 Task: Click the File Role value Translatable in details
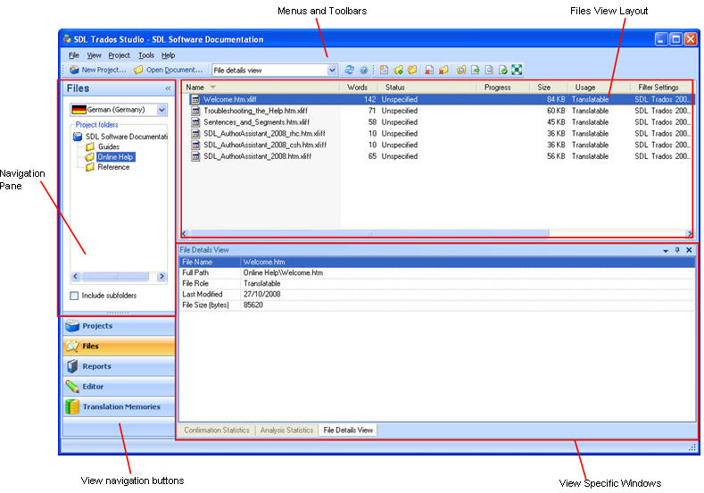(x=261, y=284)
